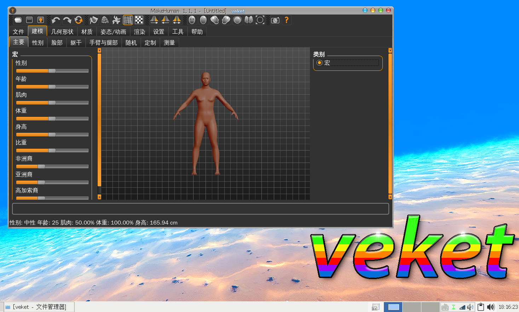Open the 帮助 tab

197,32
